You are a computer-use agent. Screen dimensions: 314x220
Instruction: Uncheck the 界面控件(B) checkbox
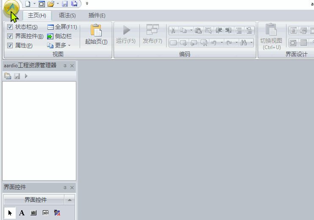(10, 36)
